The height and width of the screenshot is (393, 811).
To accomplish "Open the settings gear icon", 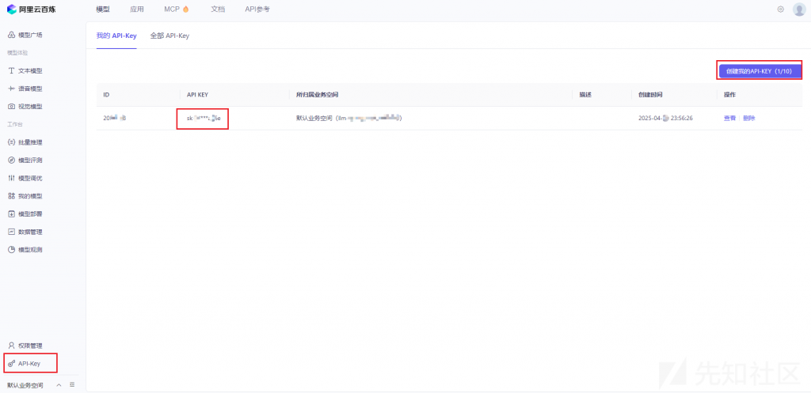I will [x=780, y=9].
